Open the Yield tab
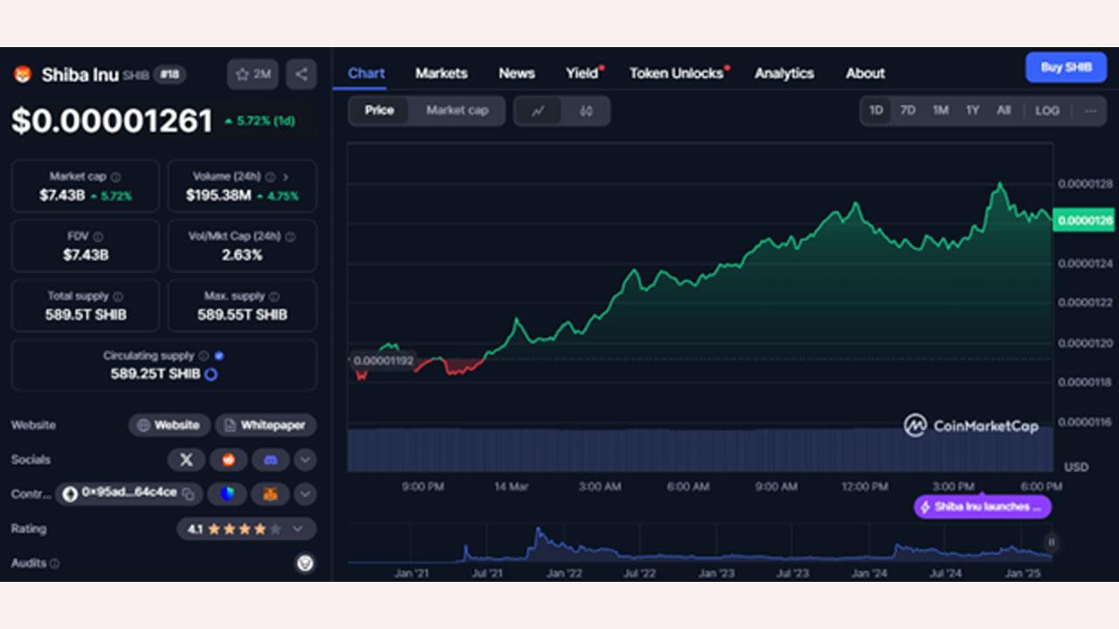 582,73
